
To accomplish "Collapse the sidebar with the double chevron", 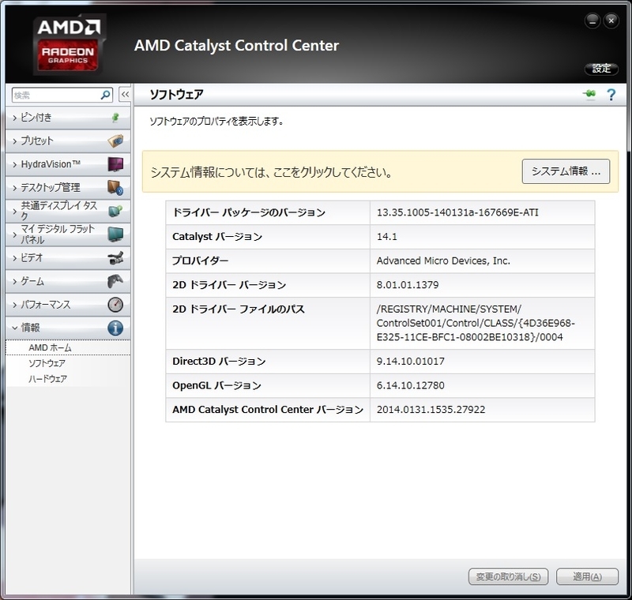I will pos(125,95).
